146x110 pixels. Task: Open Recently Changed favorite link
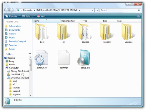point(17,41)
